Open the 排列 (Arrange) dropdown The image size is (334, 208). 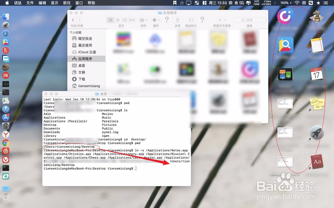click(x=143, y=20)
